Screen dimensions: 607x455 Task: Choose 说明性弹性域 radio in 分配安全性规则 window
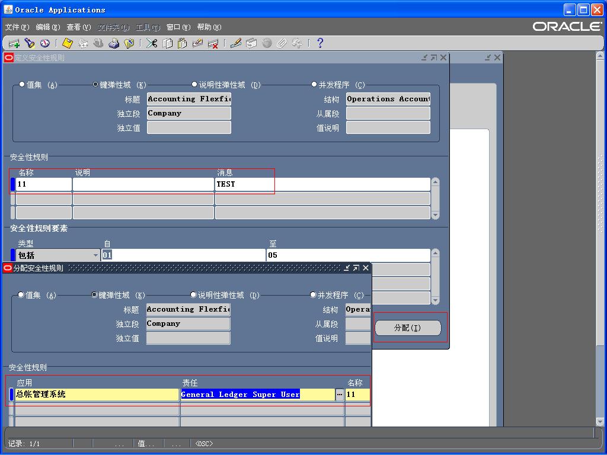point(193,295)
